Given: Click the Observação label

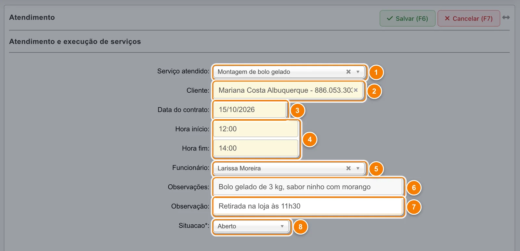Looking at the screenshot, I should pos(190,206).
